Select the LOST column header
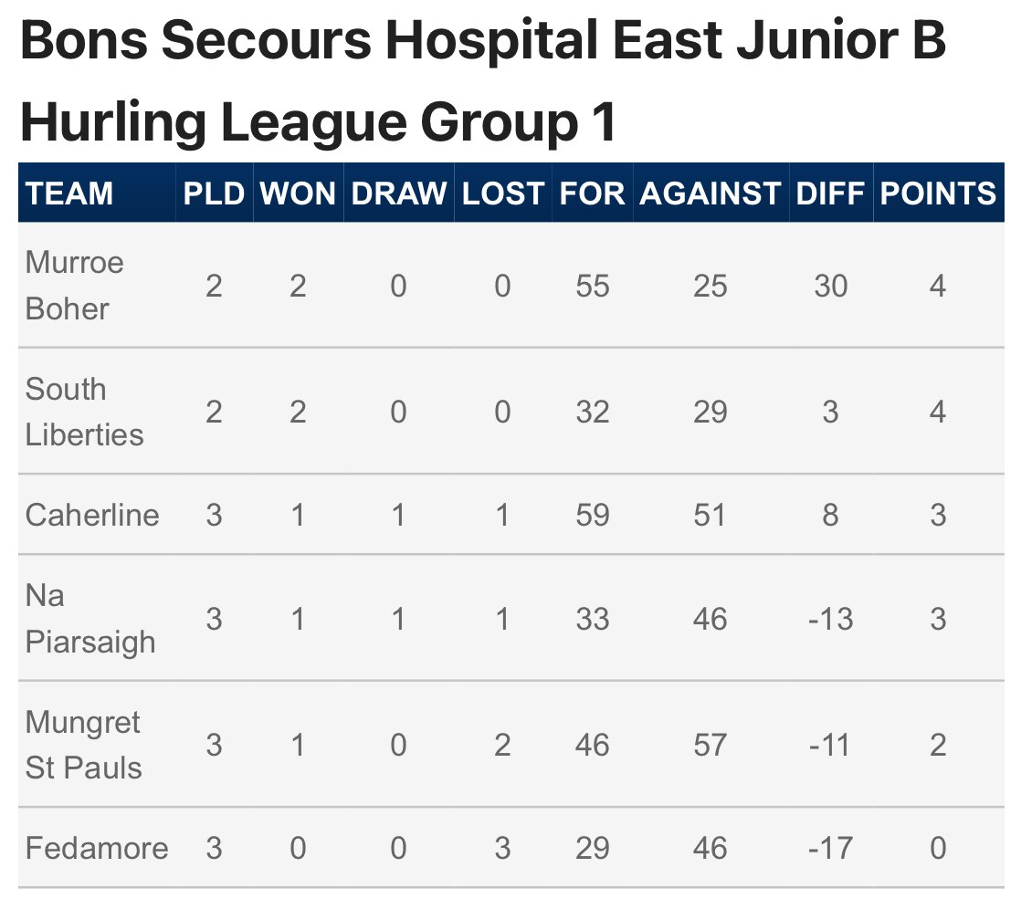The image size is (1021, 909). tap(502, 193)
